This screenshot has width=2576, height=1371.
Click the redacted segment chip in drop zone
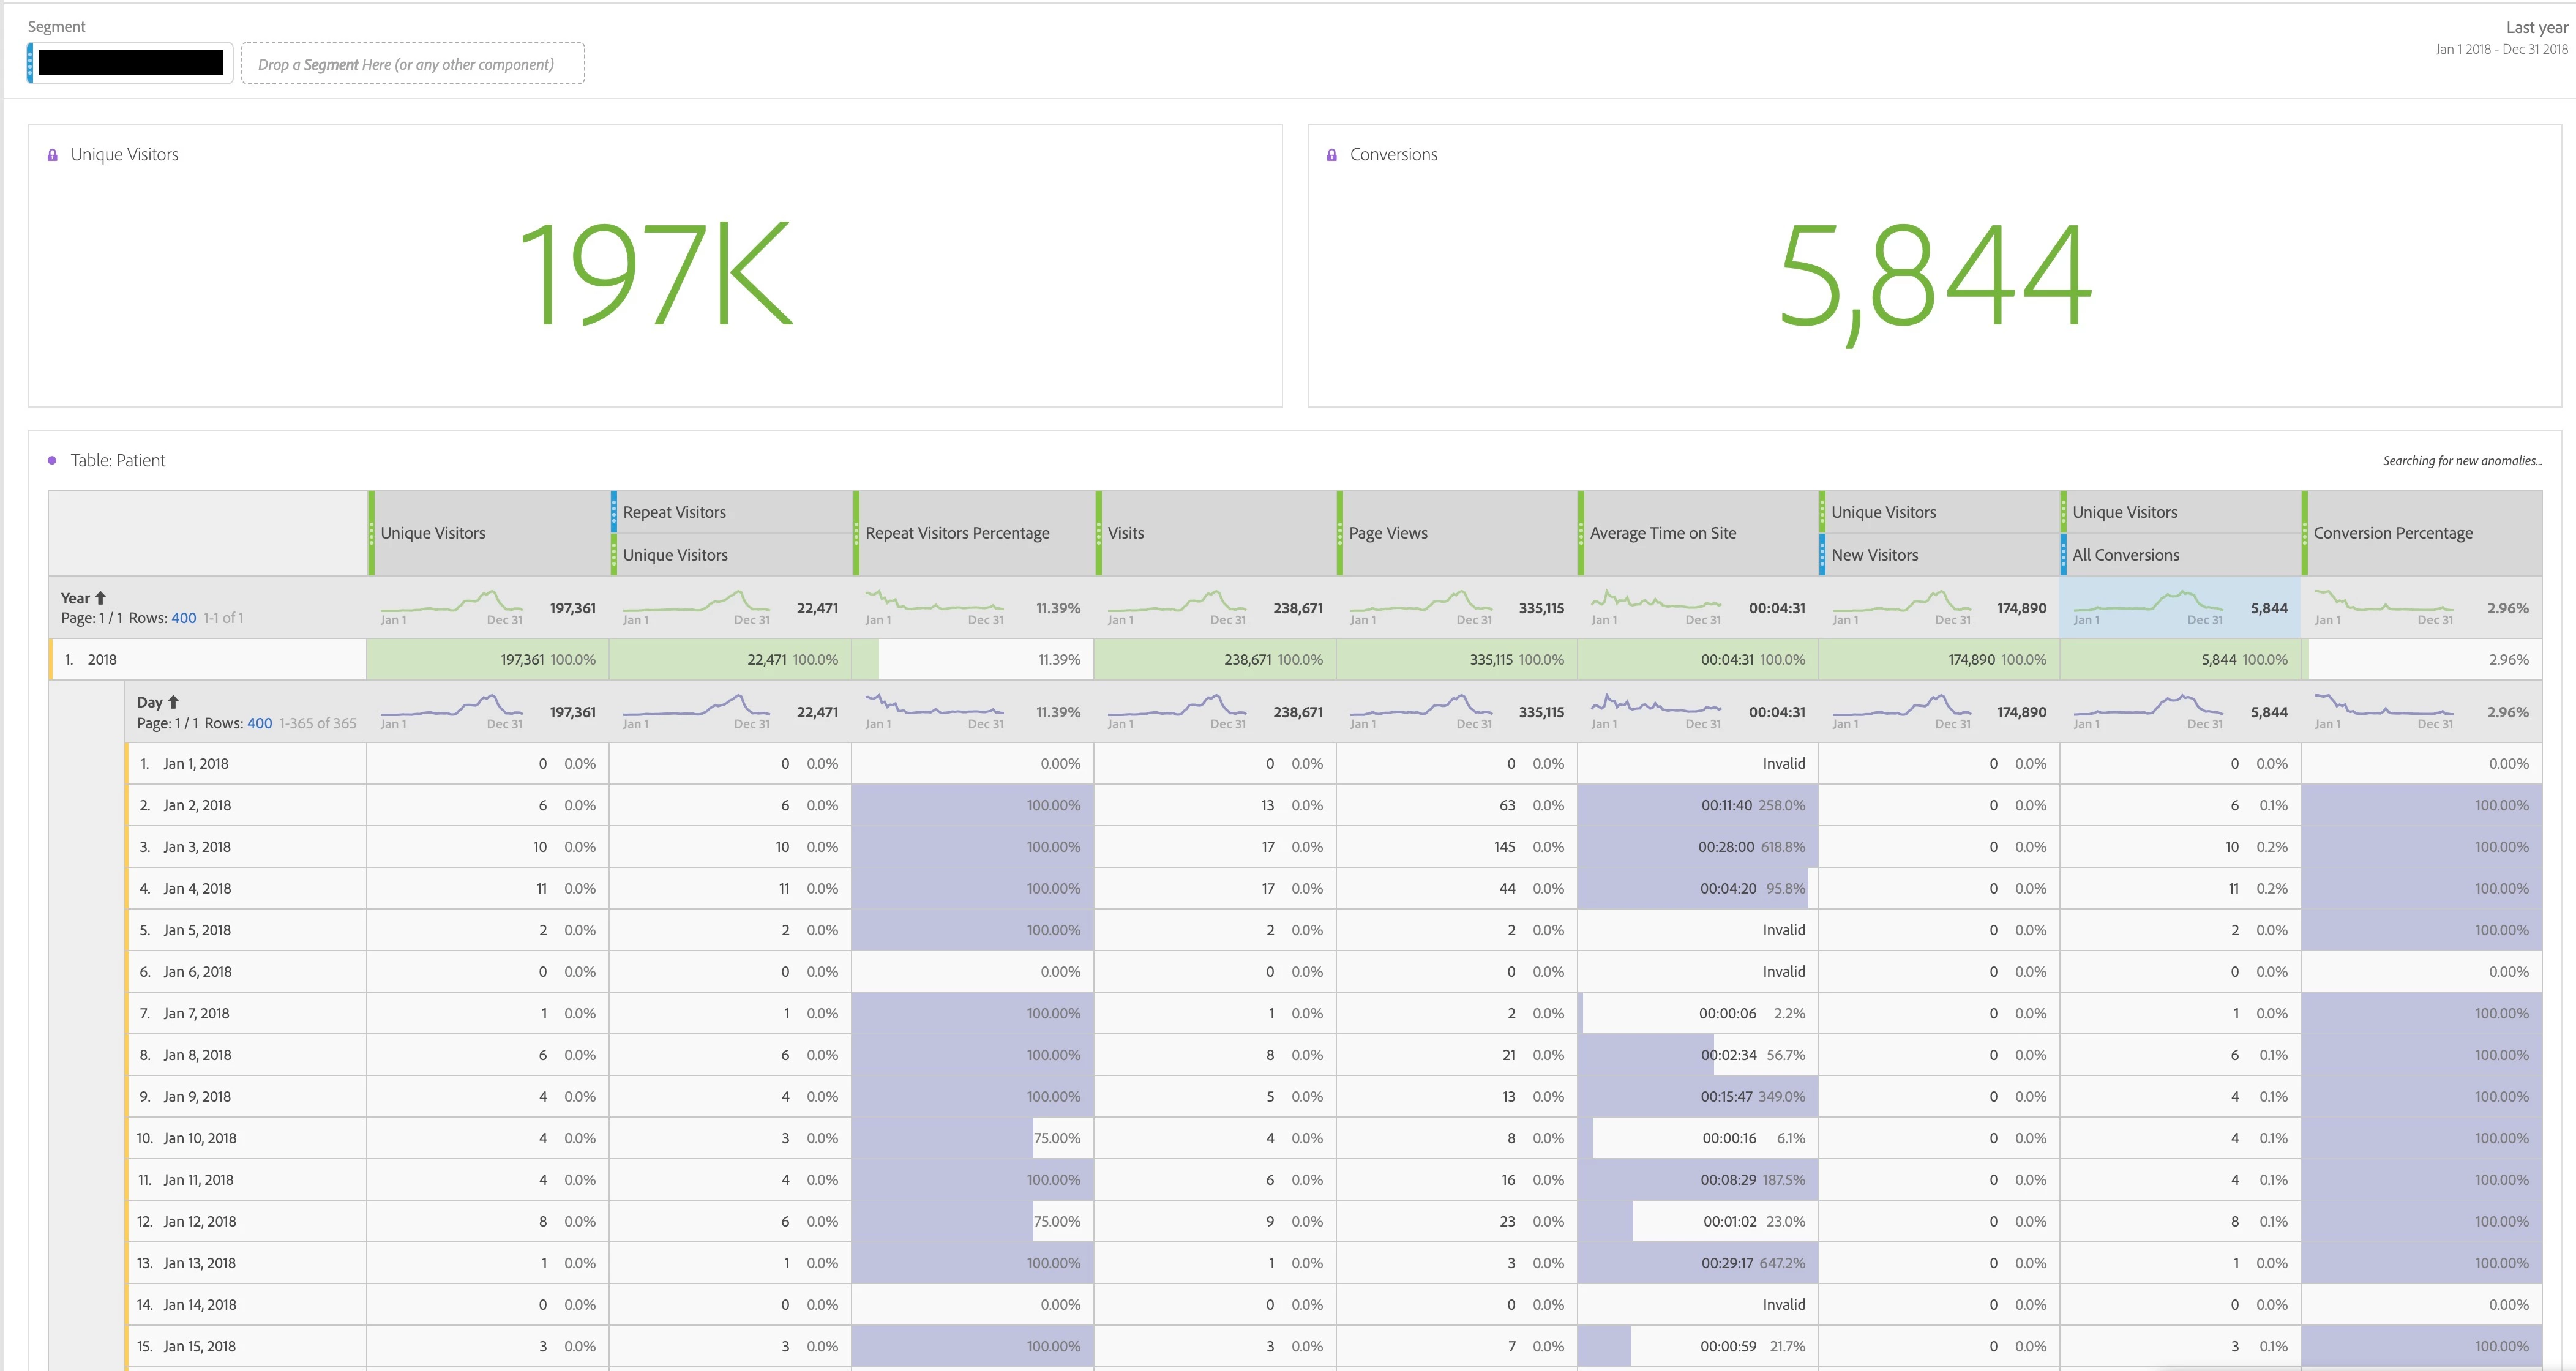(x=130, y=63)
